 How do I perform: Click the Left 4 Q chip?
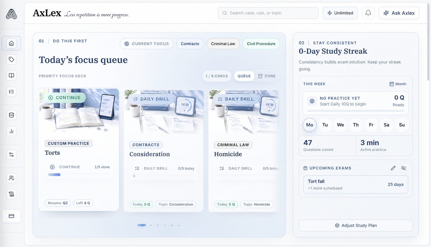pyautogui.click(x=83, y=203)
